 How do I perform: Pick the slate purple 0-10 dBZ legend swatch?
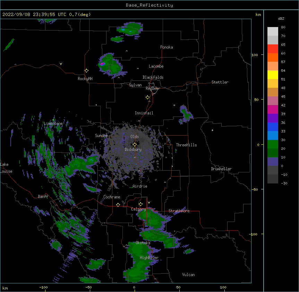[x=273, y=162]
